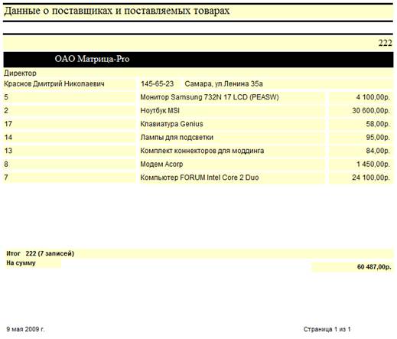The width and height of the screenshot is (397, 339).
Task: Click the Модем Acorp product entry
Action: pyautogui.click(x=161, y=165)
